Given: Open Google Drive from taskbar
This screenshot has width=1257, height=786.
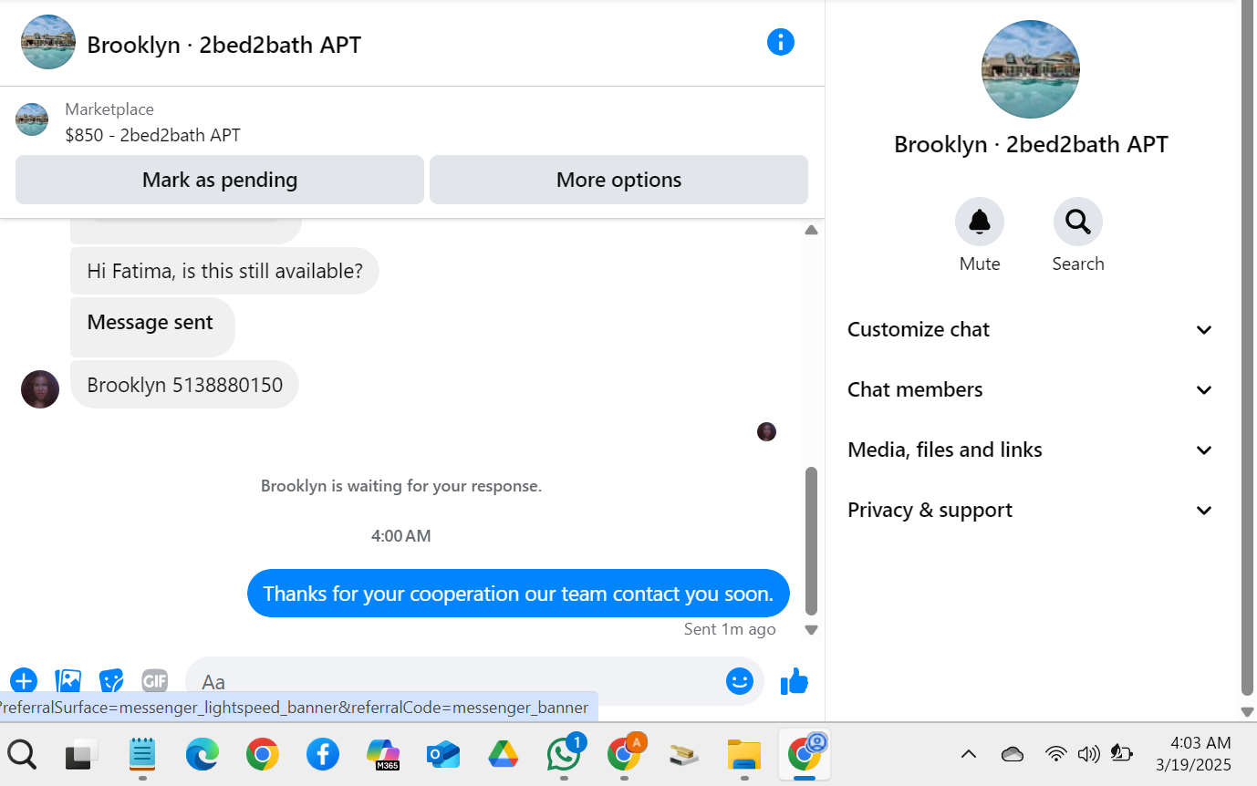Looking at the screenshot, I should click(x=504, y=754).
